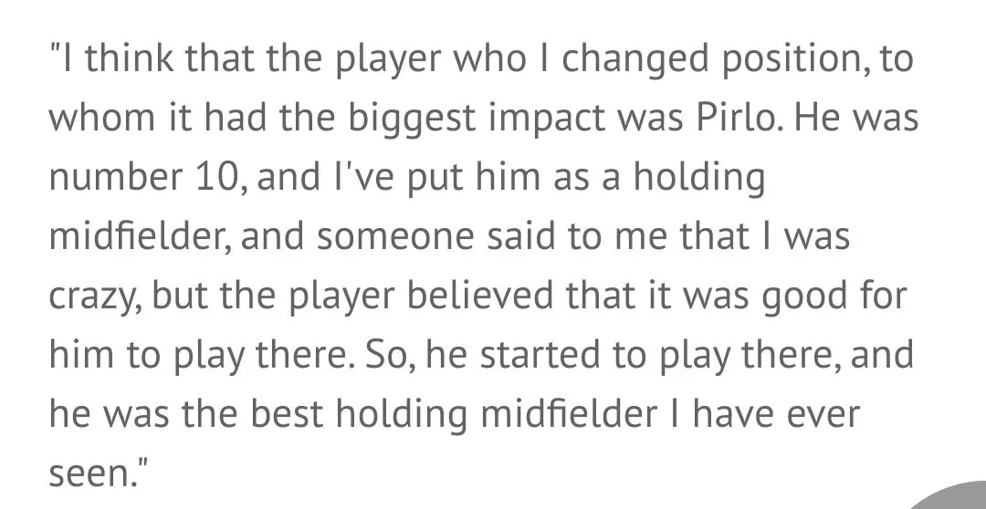The image size is (986, 509).
Task: Click the word "So" starting a sentence
Action: click(x=375, y=353)
